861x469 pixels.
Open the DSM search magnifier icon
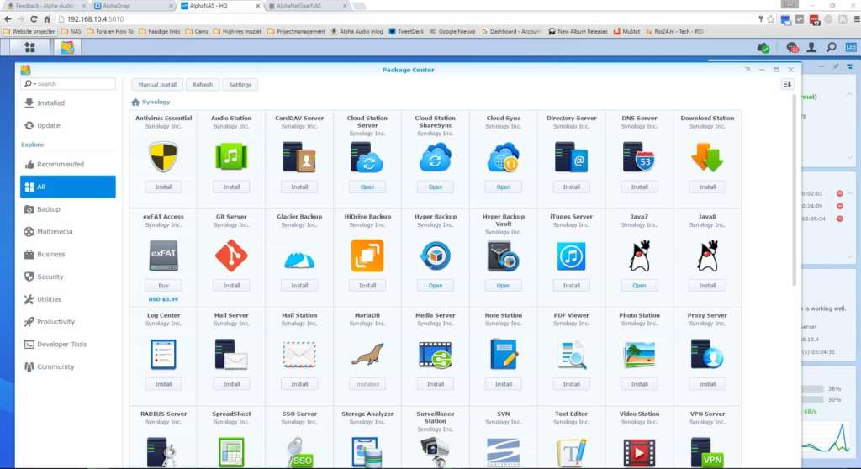click(x=832, y=48)
